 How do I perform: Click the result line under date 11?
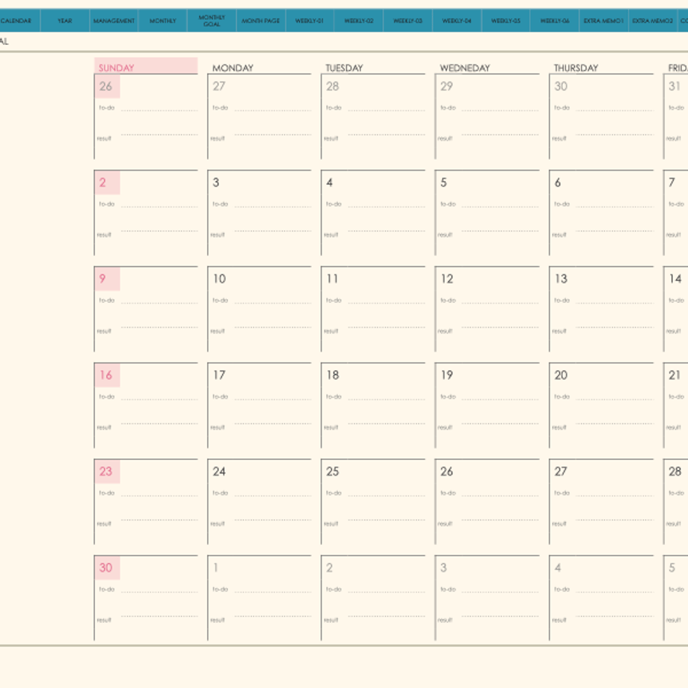coord(386,327)
